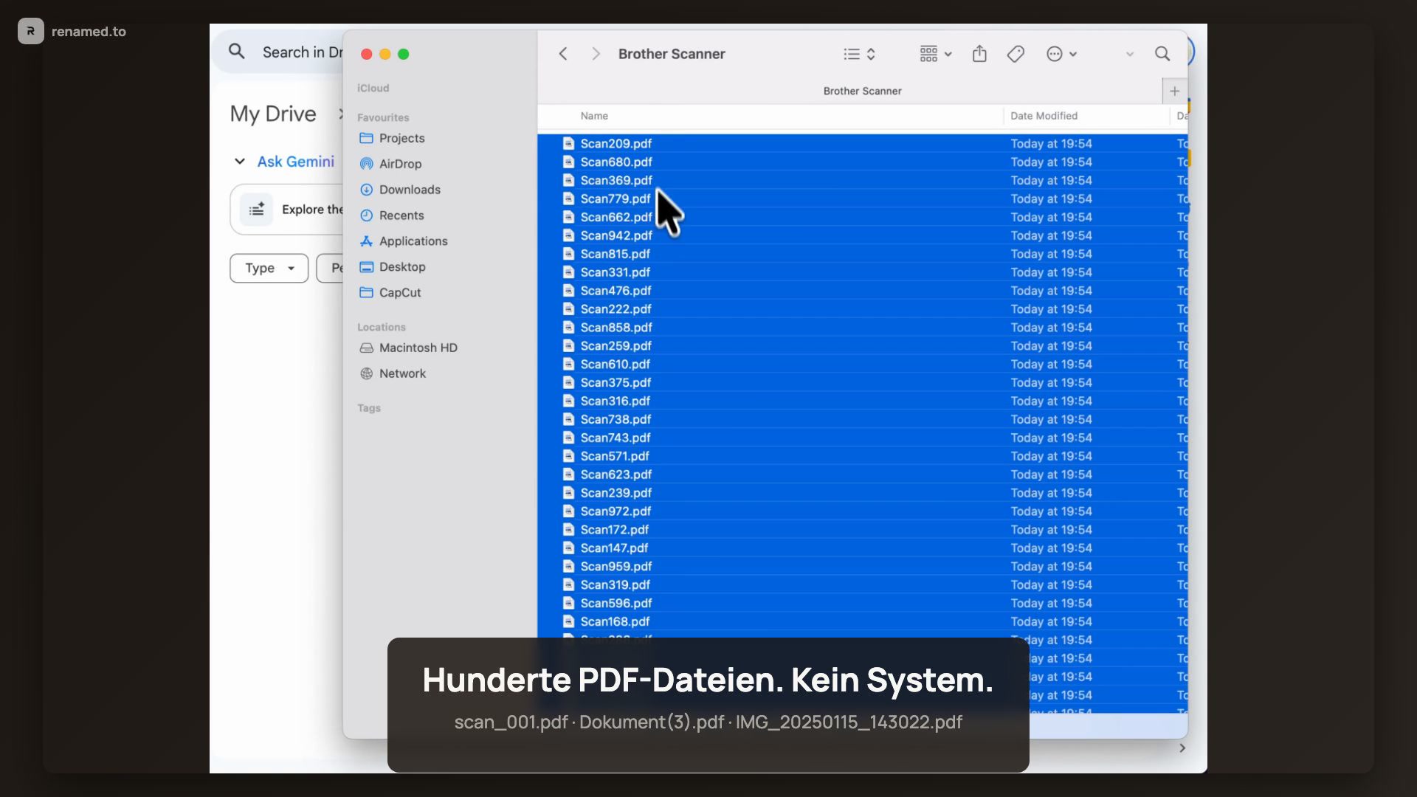Viewport: 1417px width, 797px height.
Task: Sort by the Date Modified column header
Action: pos(1044,116)
